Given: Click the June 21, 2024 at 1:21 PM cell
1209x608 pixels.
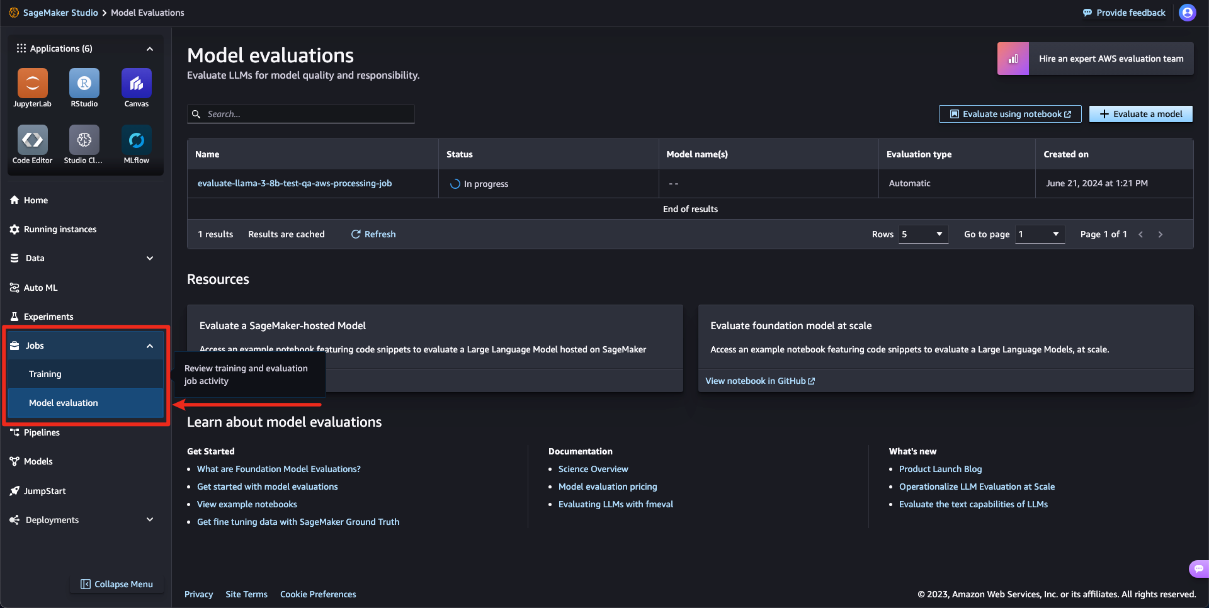Looking at the screenshot, I should tap(1115, 183).
